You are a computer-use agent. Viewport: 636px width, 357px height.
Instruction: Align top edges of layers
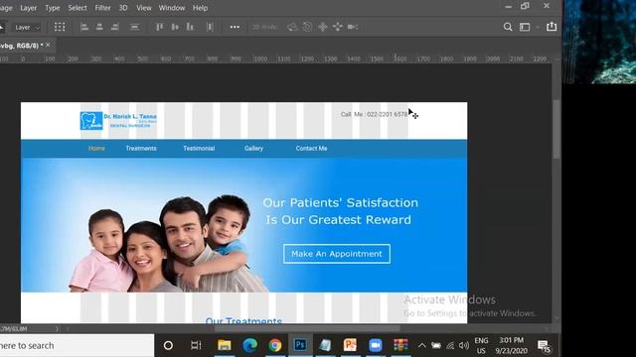coord(159,27)
